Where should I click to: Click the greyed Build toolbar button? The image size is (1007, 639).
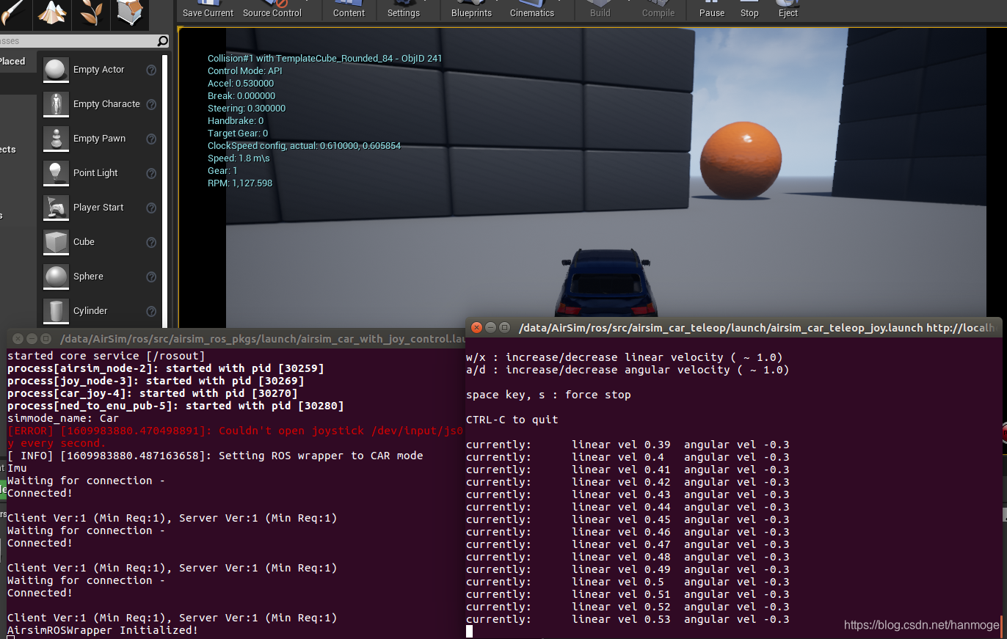pos(600,10)
